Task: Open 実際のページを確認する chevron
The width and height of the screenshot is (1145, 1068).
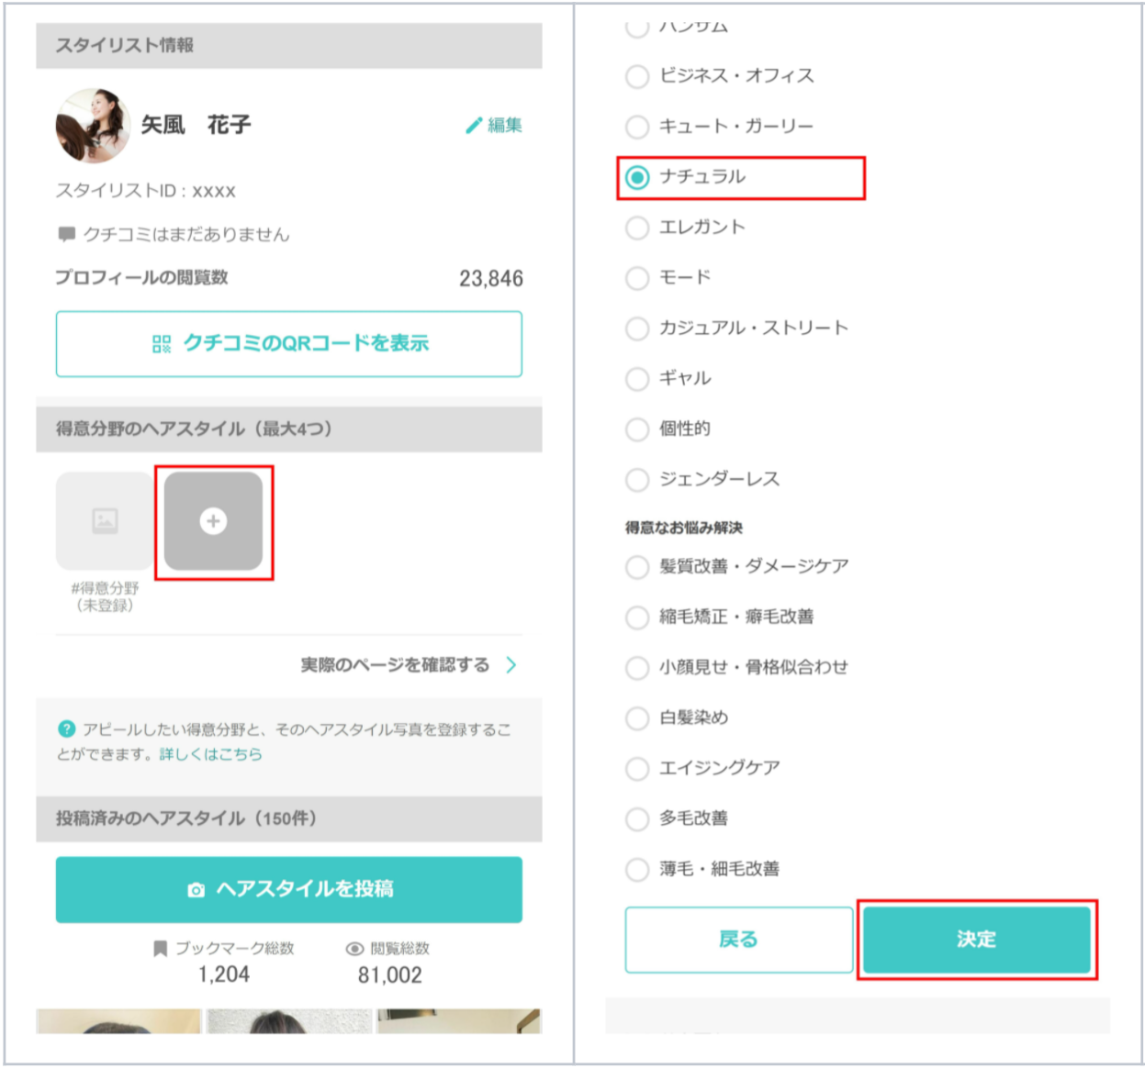Action: click(x=511, y=665)
